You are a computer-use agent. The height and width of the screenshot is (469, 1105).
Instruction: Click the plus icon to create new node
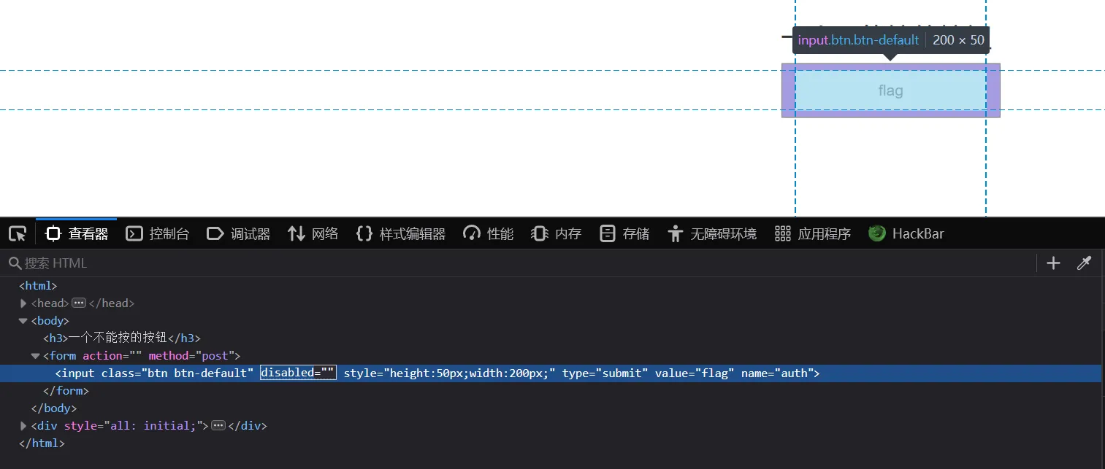click(1053, 263)
